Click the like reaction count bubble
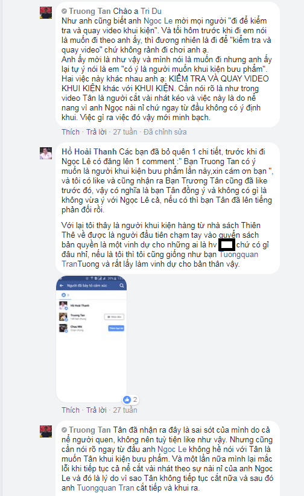The width and height of the screenshot is (304, 496). 131,399
